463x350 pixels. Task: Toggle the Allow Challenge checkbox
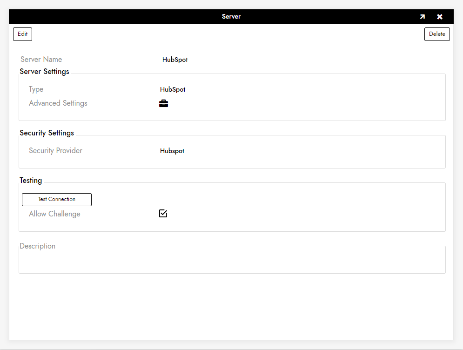point(163,214)
